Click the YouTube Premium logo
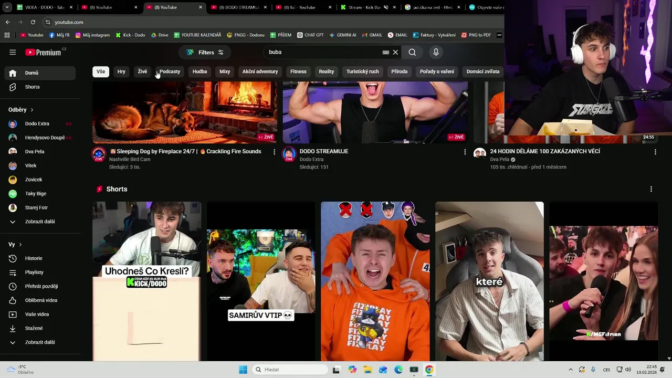The image size is (672, 378). pos(43,52)
